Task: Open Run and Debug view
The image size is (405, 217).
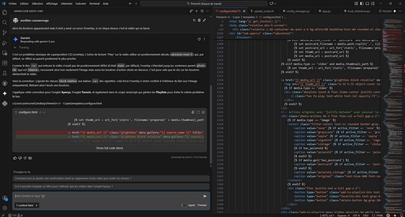Action: (x=5, y=43)
